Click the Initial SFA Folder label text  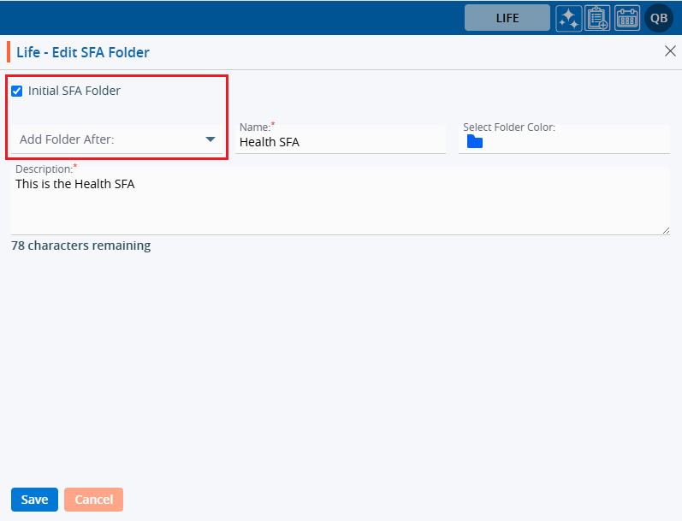coord(74,91)
